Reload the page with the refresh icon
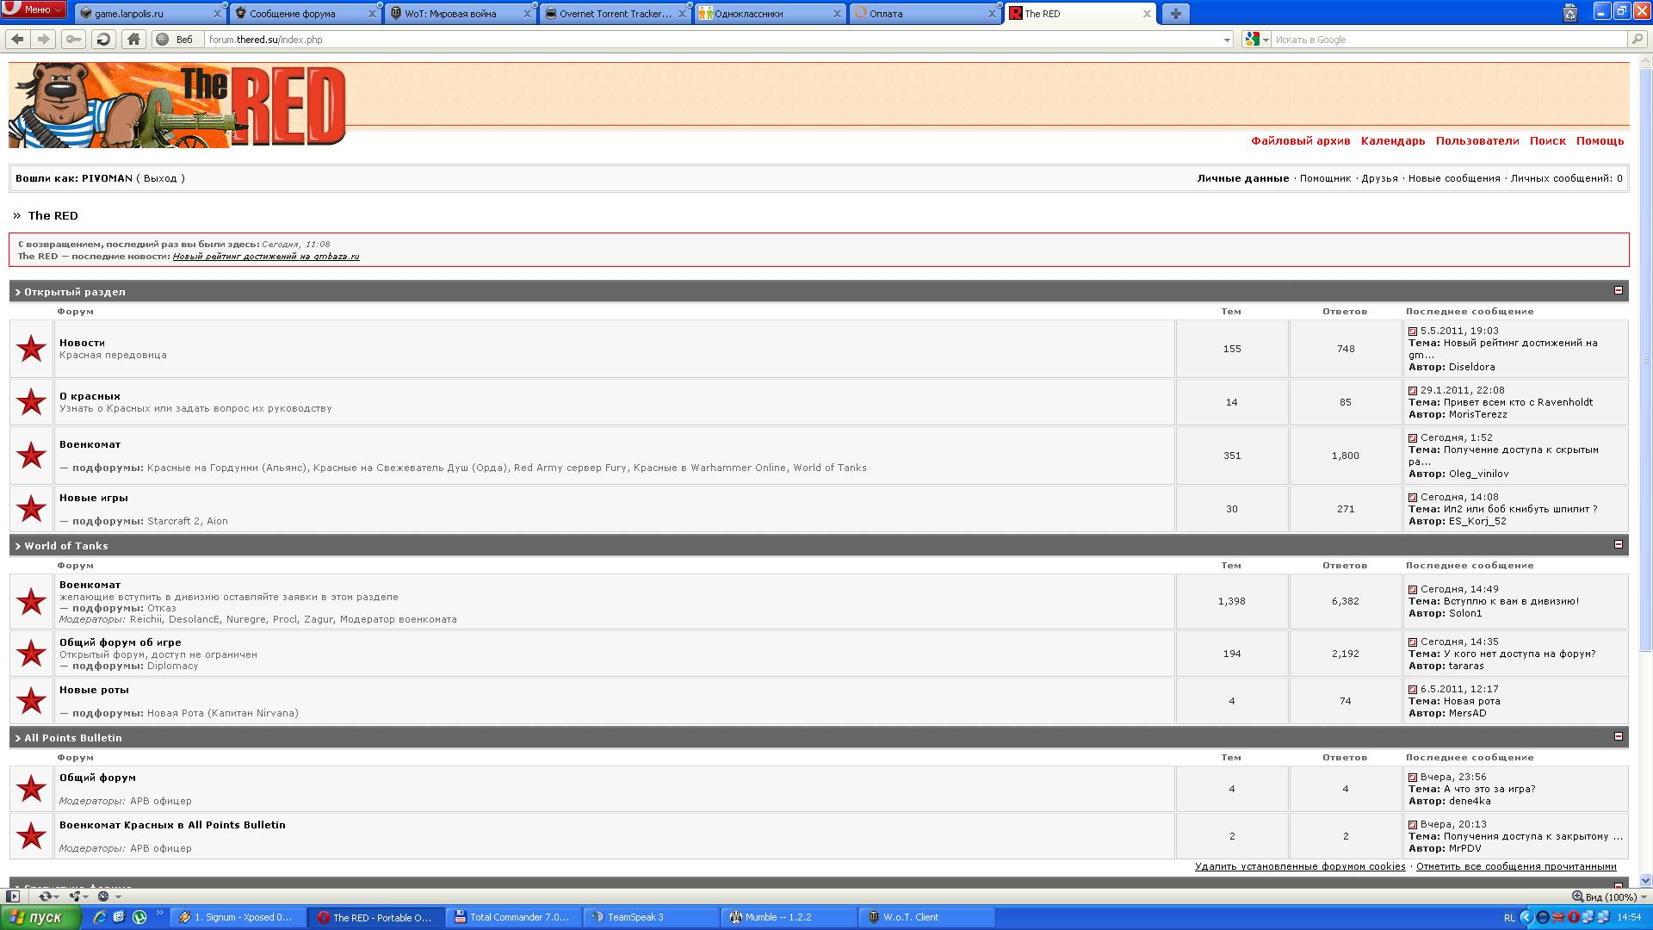 (103, 39)
